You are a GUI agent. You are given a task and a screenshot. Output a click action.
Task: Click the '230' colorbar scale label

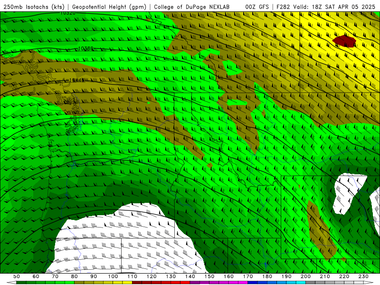tap(363, 276)
